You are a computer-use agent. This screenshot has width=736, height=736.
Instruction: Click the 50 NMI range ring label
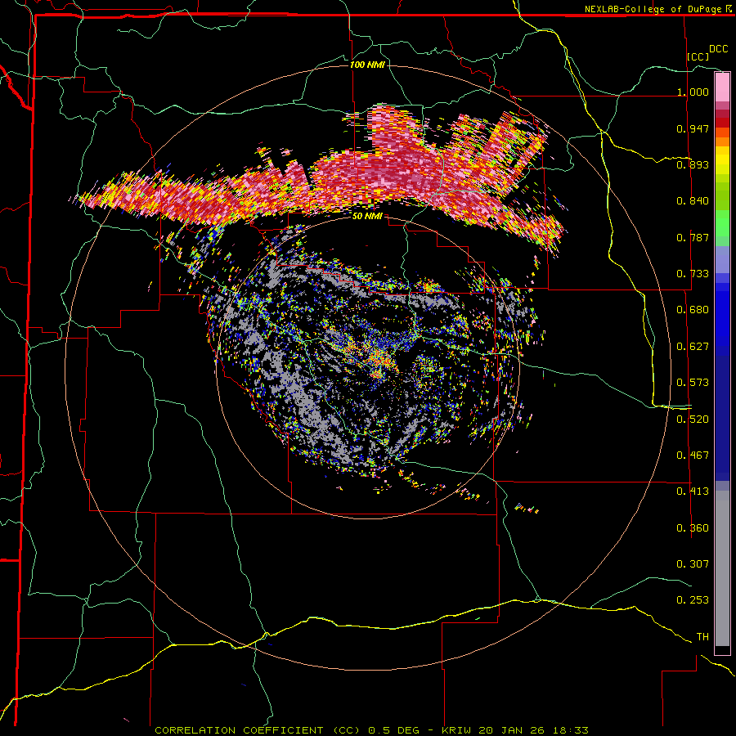click(x=367, y=216)
